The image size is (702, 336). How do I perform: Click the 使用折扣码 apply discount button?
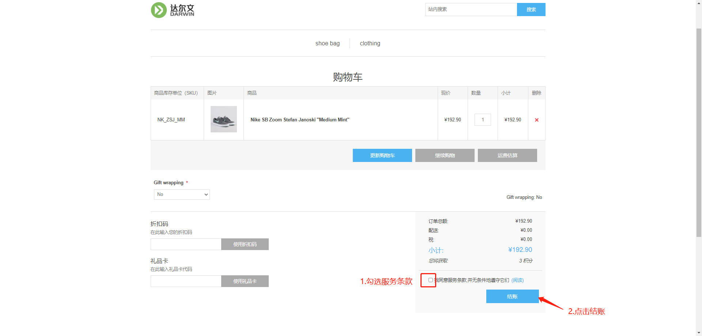[245, 244]
